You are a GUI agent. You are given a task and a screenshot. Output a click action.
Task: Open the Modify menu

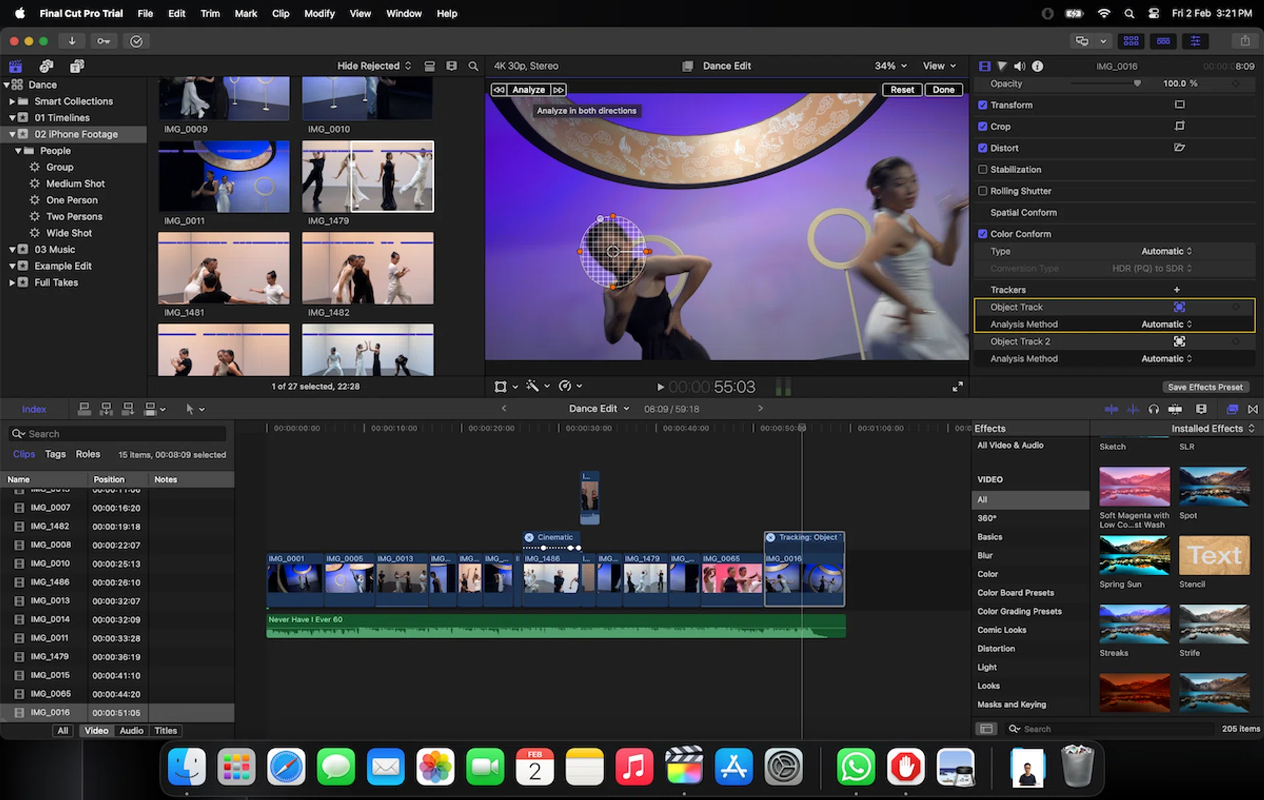(319, 13)
